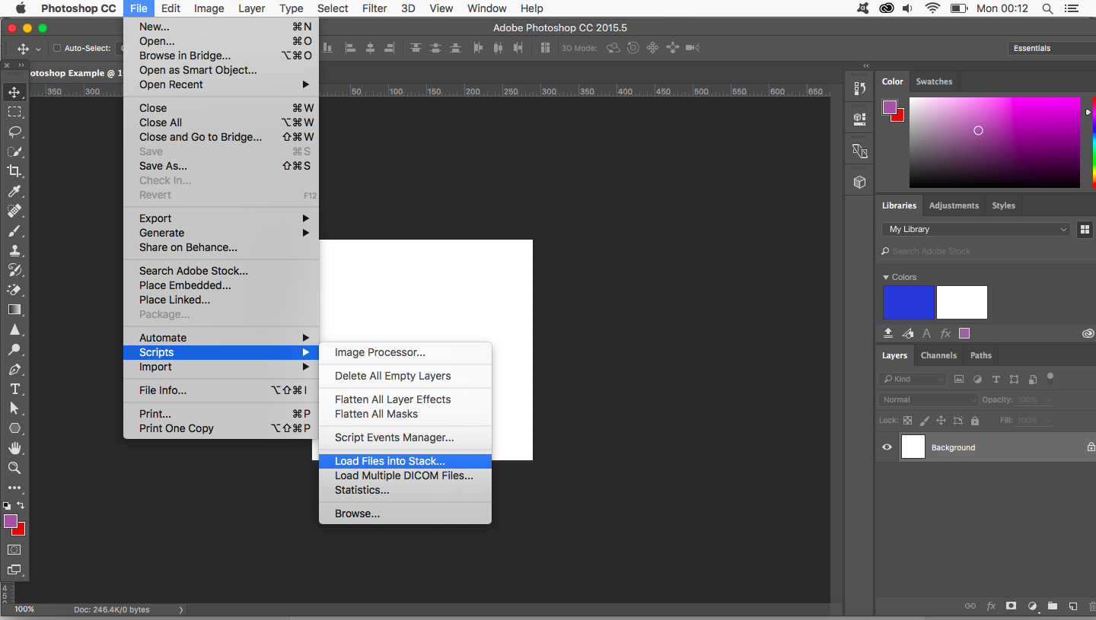This screenshot has height=620, width=1096.
Task: Open the Kind layer filter dropdown
Action: pyautogui.click(x=913, y=379)
